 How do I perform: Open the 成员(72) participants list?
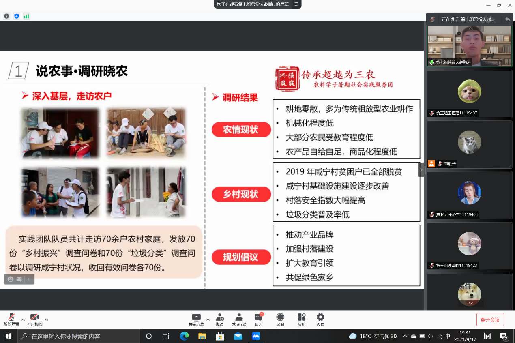pyautogui.click(x=239, y=319)
